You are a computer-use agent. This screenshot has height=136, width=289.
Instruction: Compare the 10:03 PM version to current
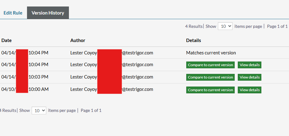[x=210, y=77]
